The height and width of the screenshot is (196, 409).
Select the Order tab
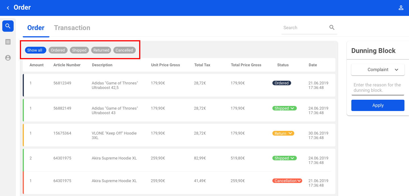(x=36, y=28)
